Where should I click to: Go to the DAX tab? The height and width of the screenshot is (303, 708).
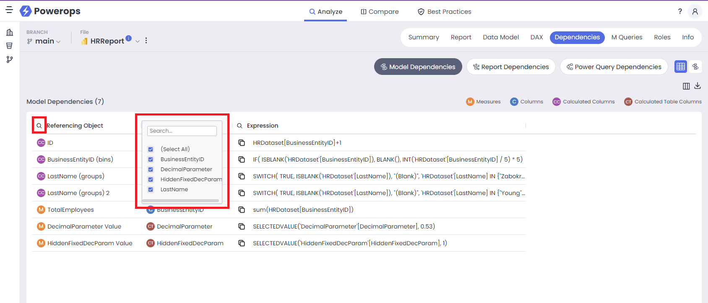click(536, 37)
